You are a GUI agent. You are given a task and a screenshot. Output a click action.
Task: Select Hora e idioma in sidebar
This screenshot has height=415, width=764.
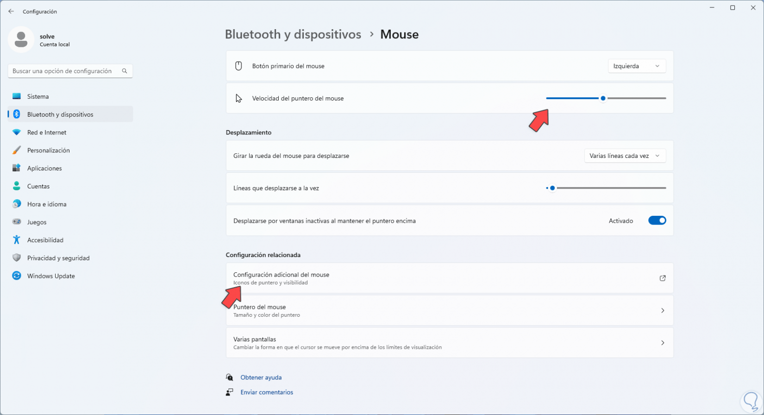pyautogui.click(x=47, y=204)
